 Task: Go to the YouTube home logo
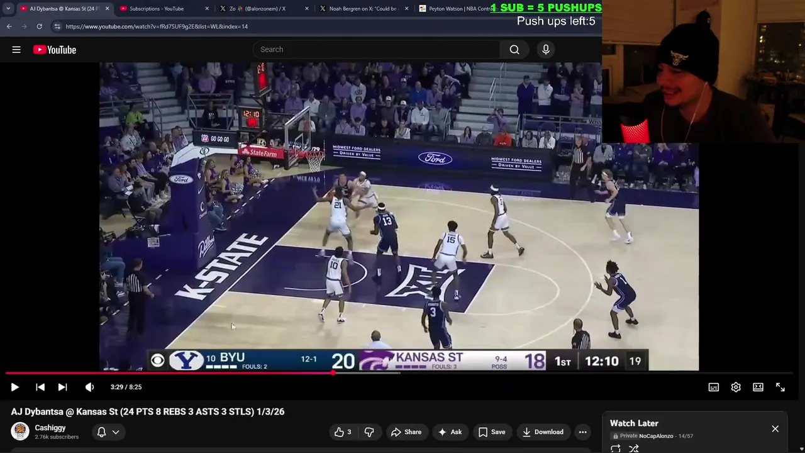[x=55, y=50]
